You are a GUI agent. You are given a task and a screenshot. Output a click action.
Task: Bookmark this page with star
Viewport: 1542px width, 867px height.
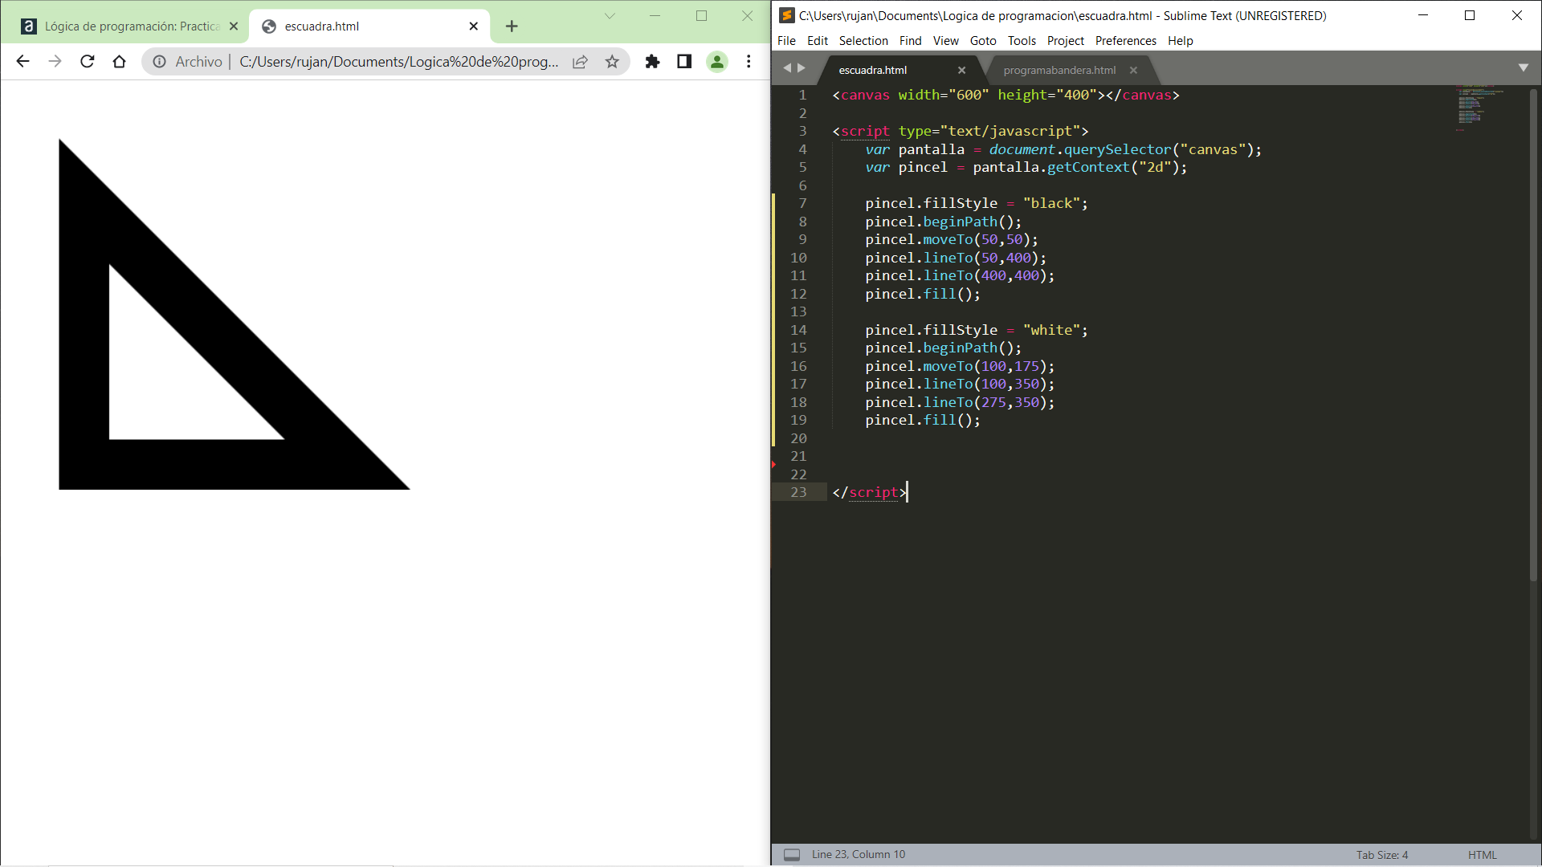pyautogui.click(x=612, y=62)
